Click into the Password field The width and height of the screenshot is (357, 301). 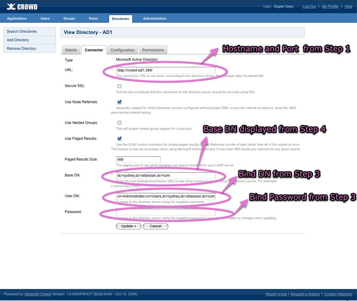[166, 212]
